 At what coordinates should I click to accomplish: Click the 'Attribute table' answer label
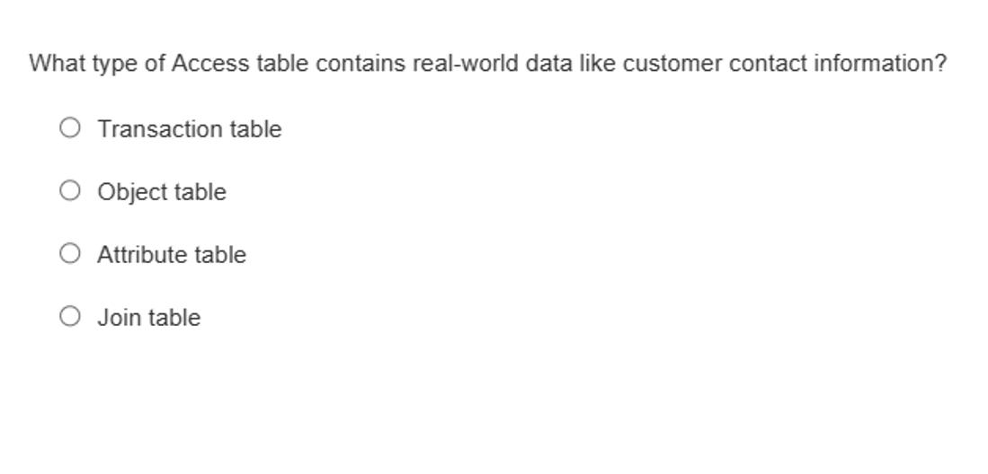(x=172, y=255)
